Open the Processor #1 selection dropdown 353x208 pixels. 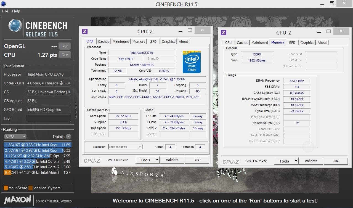126,147
